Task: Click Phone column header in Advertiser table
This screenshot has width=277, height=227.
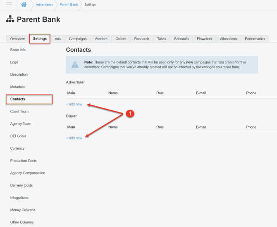Action: [251, 93]
